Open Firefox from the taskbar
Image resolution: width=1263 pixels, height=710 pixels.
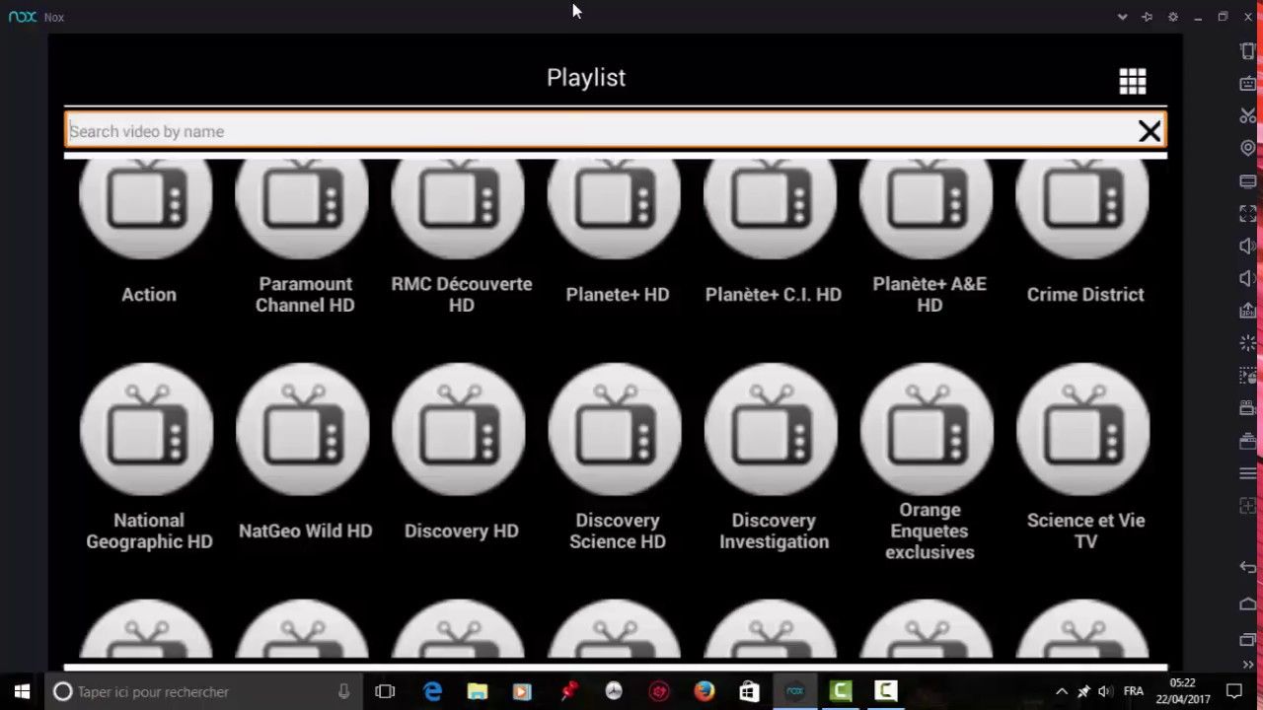704,691
